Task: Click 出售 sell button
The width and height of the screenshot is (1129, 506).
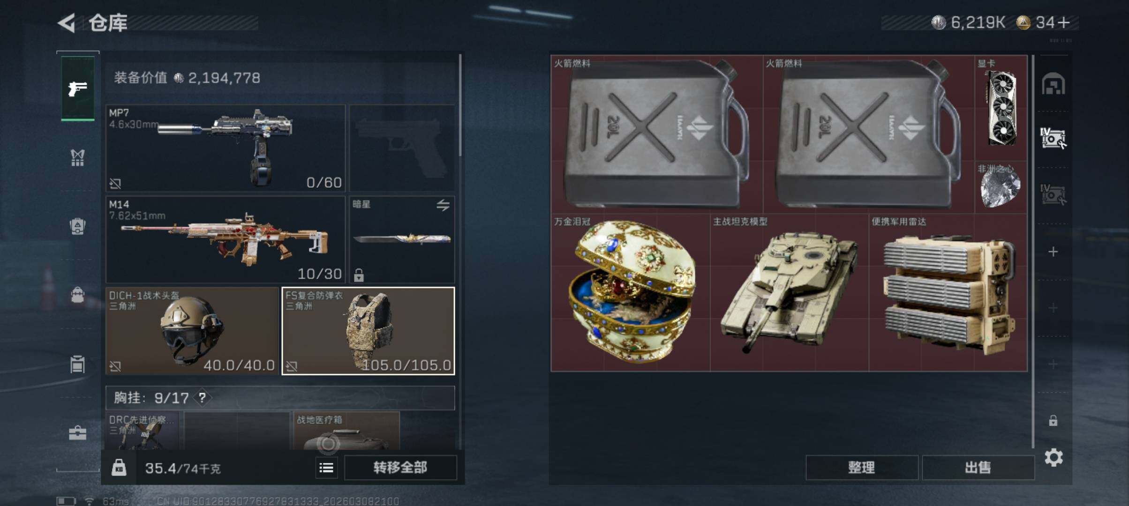Action: pyautogui.click(x=978, y=467)
